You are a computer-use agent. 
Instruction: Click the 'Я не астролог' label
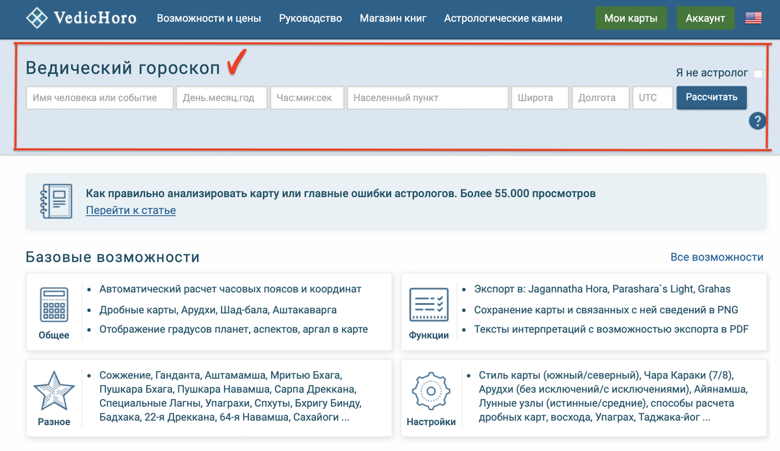(712, 73)
